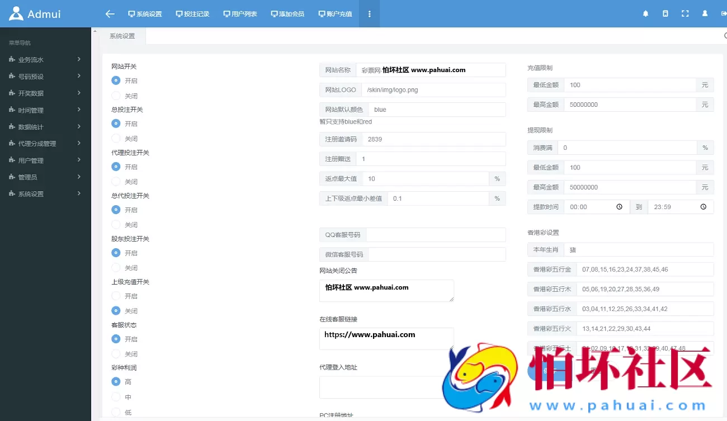Screen dimensions: 727x421
Task: Open the notifications bell icon
Action: (x=645, y=13)
